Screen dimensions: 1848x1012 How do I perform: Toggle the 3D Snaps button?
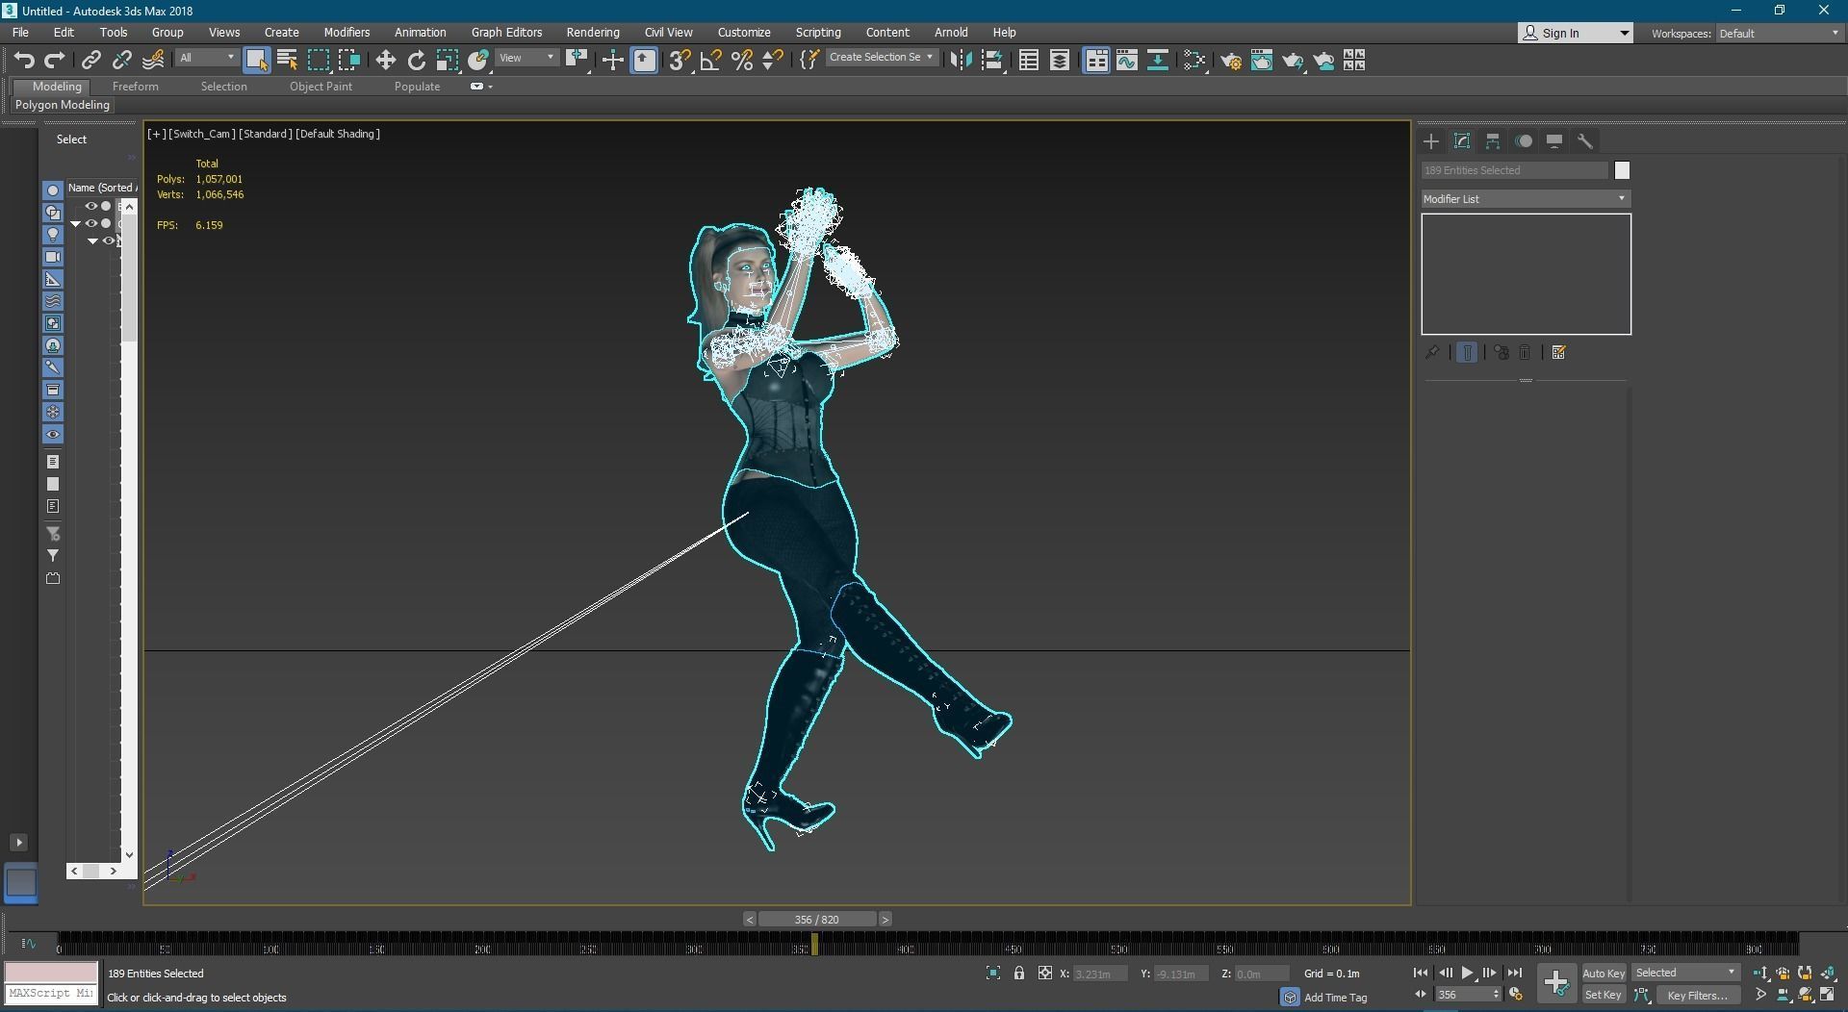[x=680, y=61]
